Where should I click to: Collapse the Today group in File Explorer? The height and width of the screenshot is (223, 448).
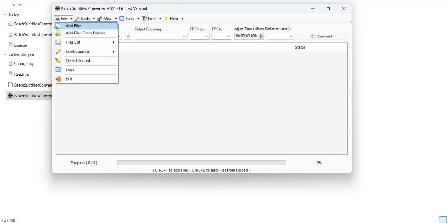coord(5,15)
